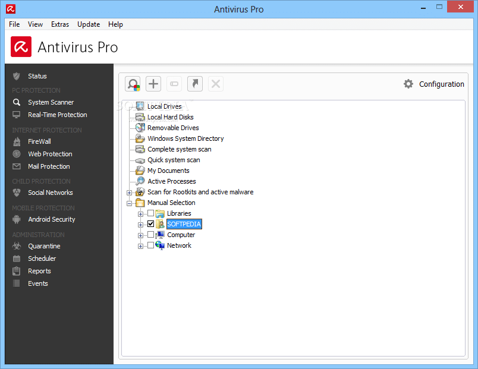
Task: Open the Quarantine section
Action: [x=44, y=246]
